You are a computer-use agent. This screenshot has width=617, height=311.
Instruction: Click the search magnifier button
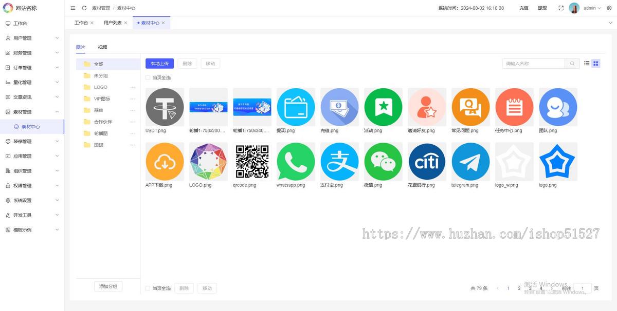pos(572,64)
